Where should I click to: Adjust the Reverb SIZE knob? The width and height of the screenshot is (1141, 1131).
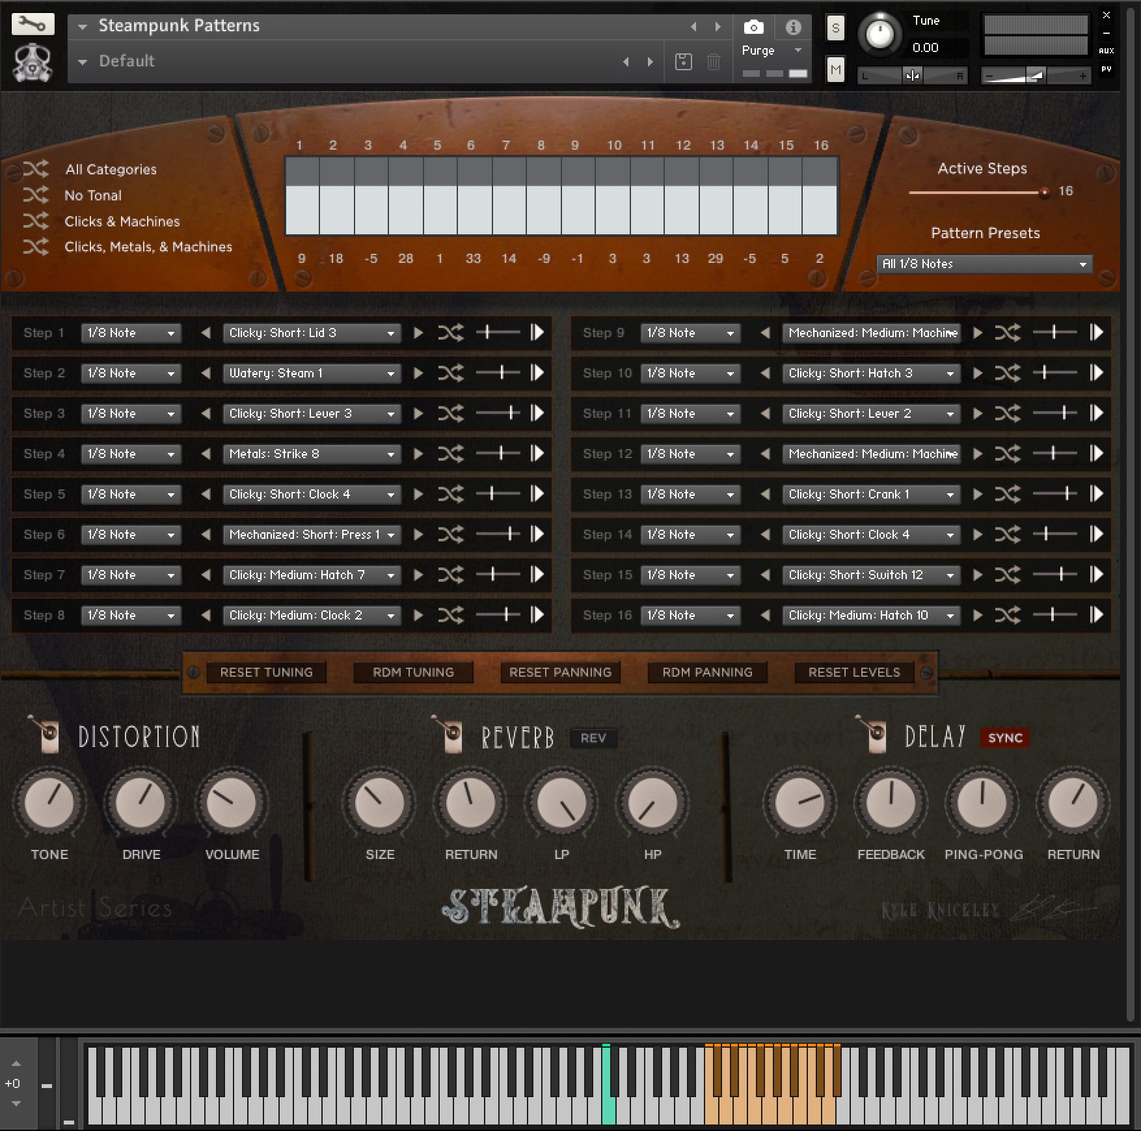[380, 802]
